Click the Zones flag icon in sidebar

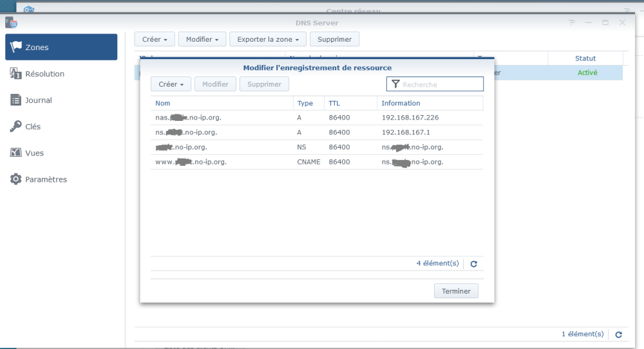[16, 48]
